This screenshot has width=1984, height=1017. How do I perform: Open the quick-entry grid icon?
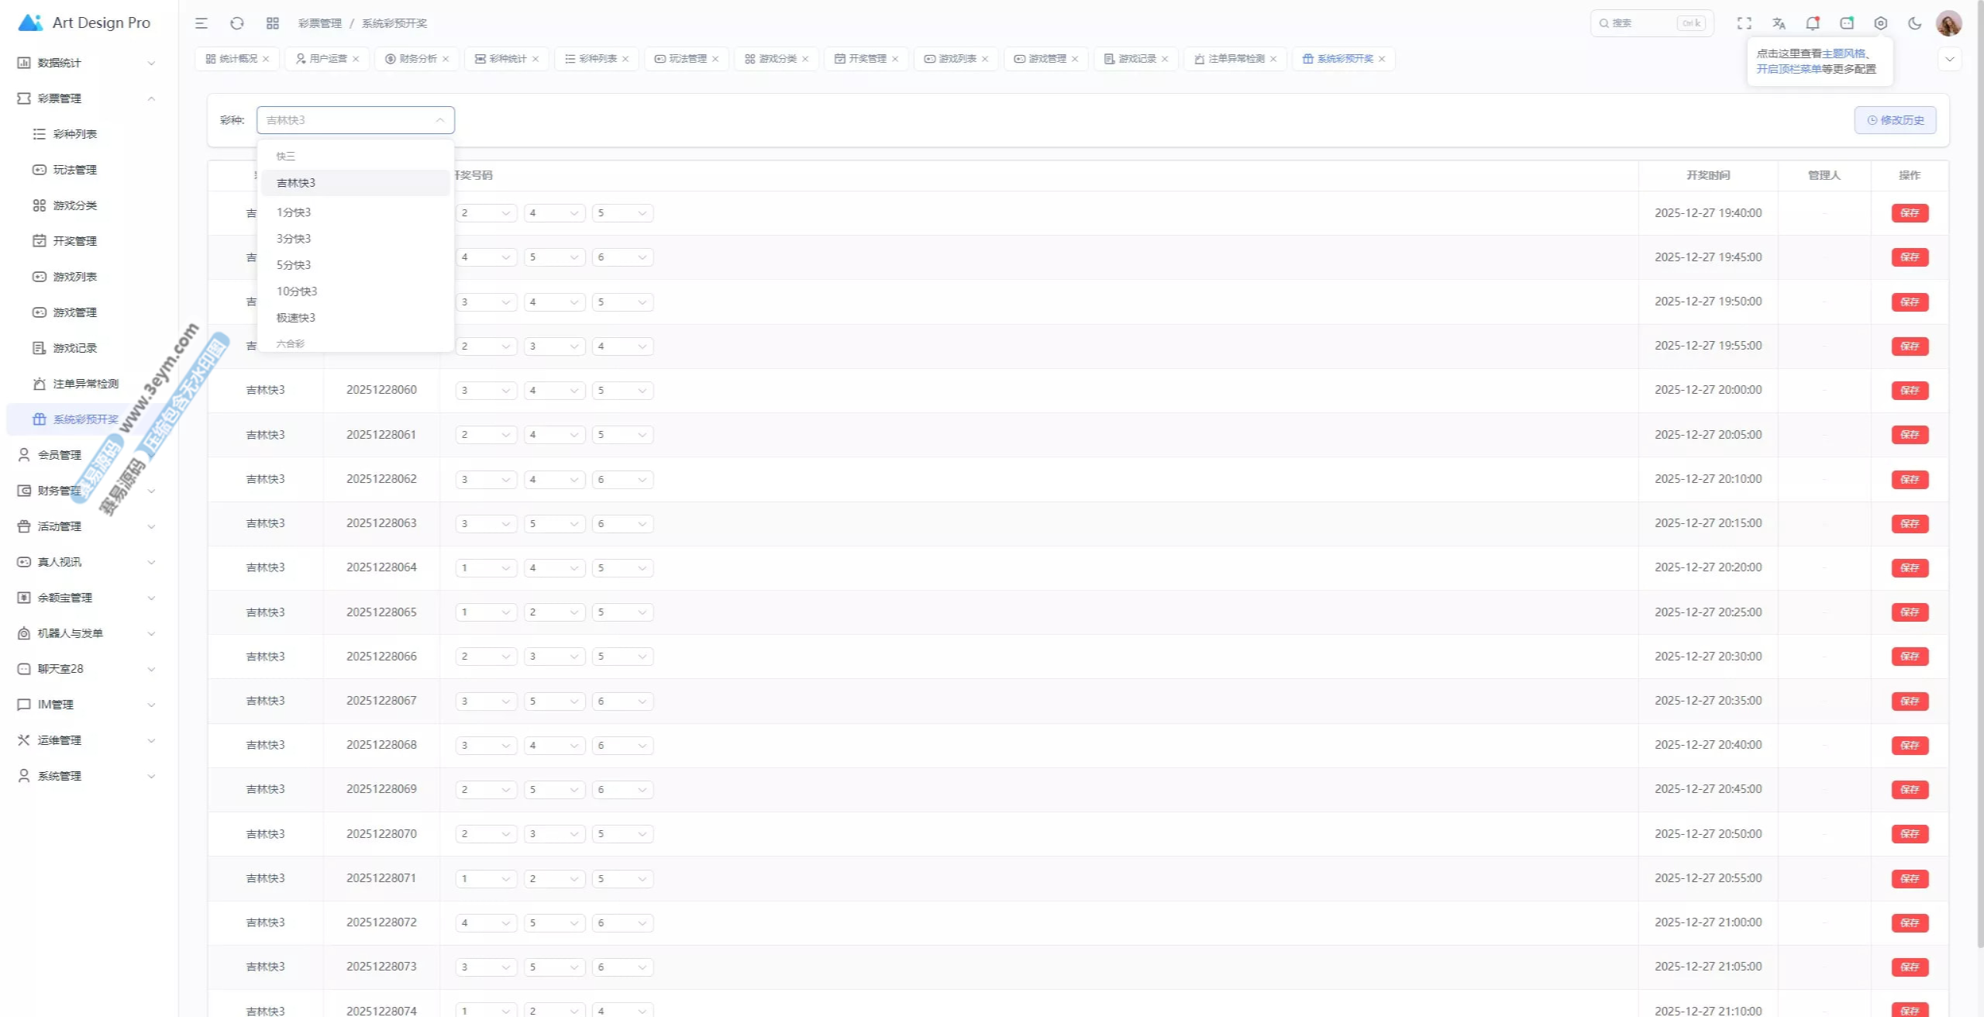click(273, 23)
